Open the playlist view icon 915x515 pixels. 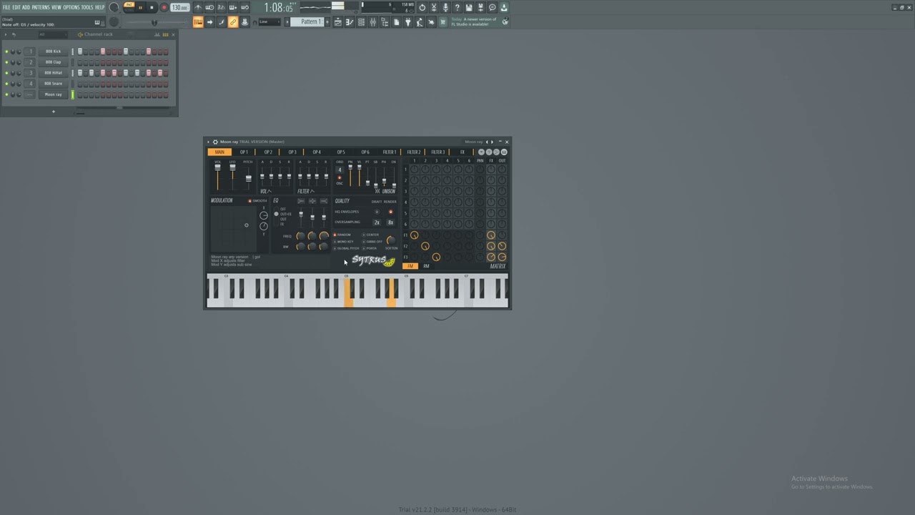point(337,22)
